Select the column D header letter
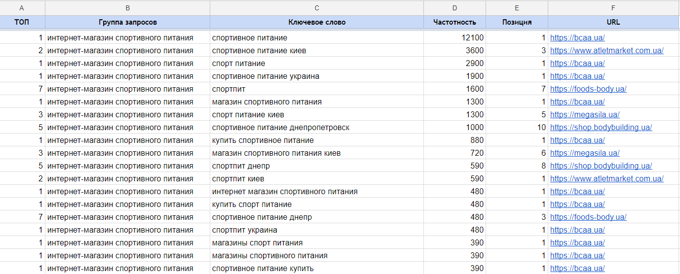Image resolution: width=680 pixels, height=274 pixels. [x=454, y=8]
